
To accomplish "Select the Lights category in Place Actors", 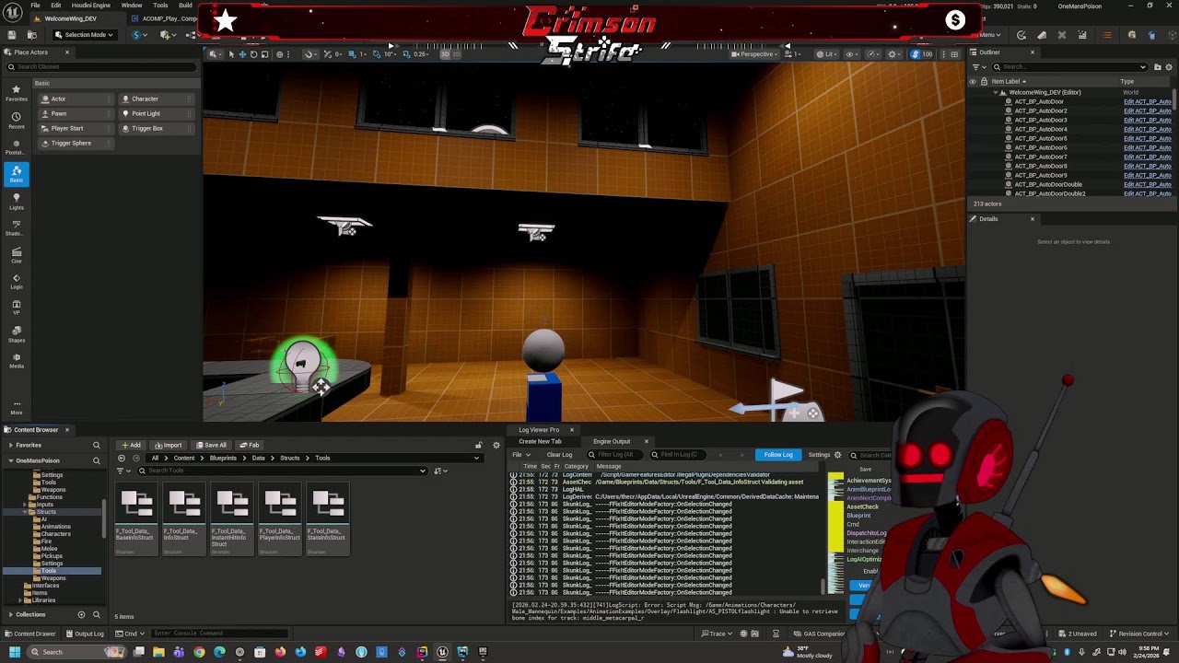I will [x=16, y=201].
